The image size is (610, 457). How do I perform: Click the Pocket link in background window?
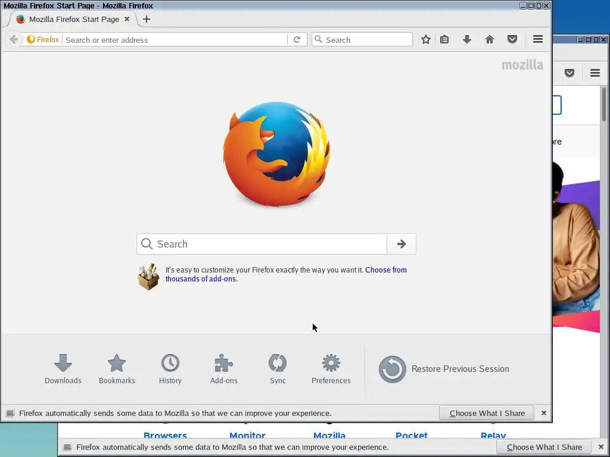click(x=412, y=435)
